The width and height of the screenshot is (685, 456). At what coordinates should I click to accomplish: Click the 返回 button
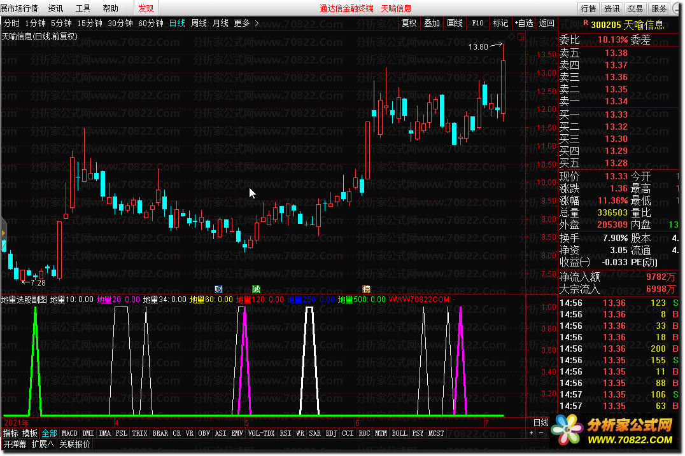[x=546, y=23]
